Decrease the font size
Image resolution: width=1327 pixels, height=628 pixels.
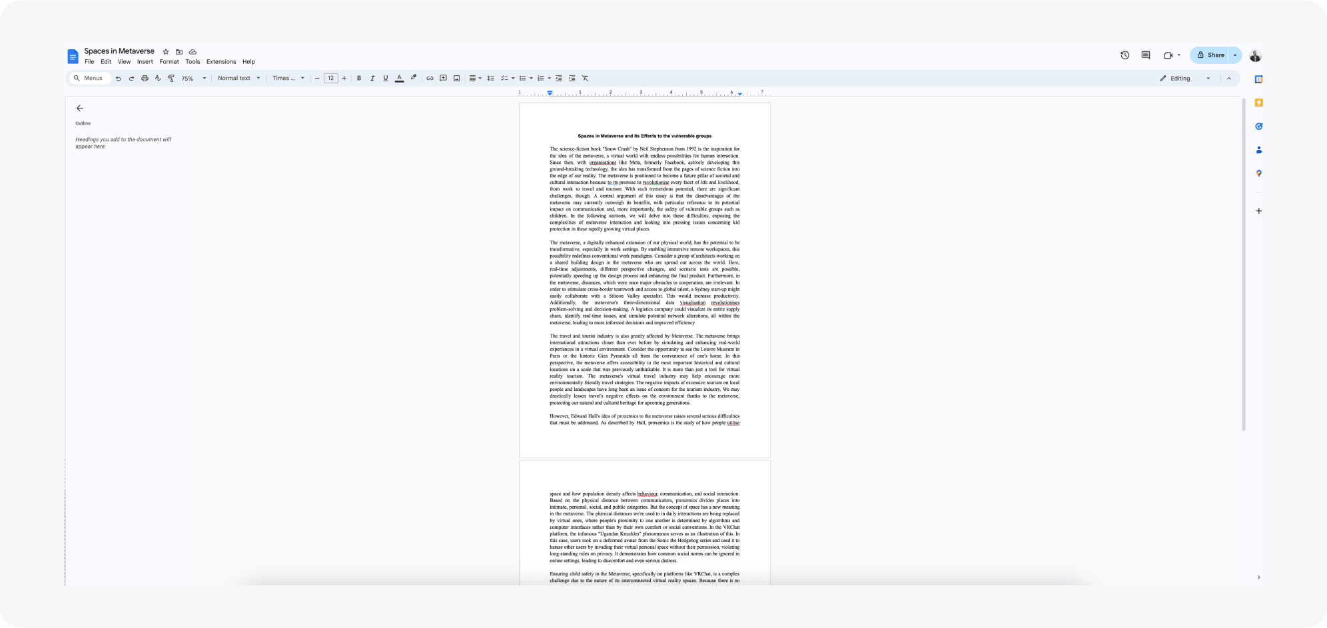[317, 79]
